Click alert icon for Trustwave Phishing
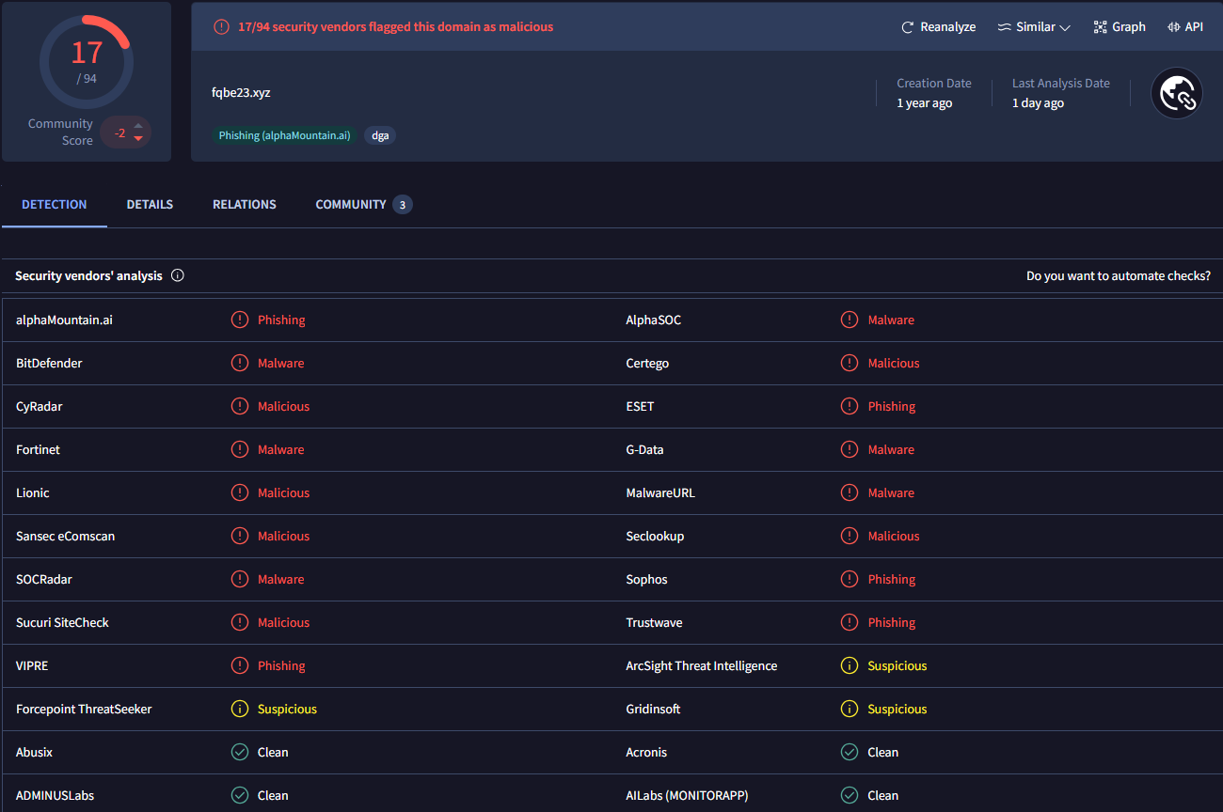 (850, 622)
